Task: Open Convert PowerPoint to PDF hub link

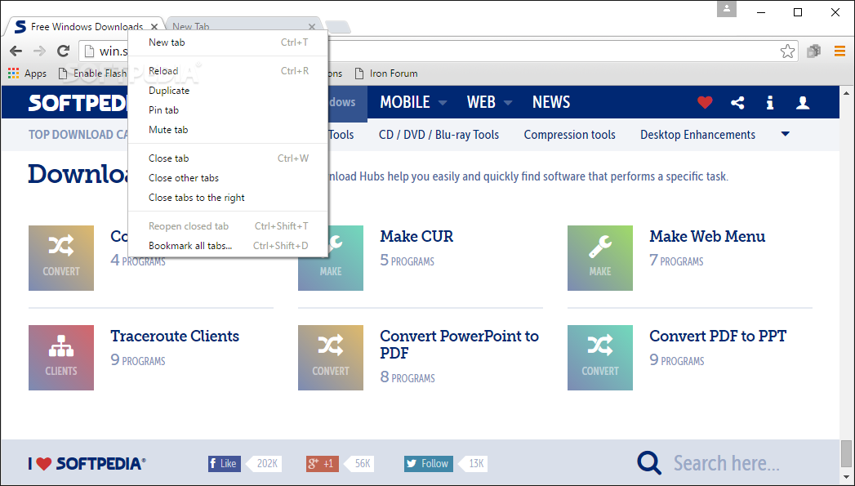Action: 459,344
